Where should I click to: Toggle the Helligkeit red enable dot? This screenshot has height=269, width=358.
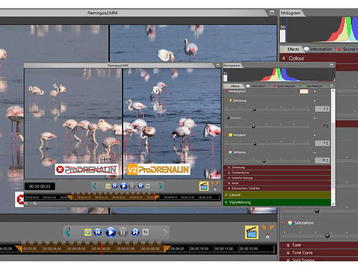(x=225, y=135)
